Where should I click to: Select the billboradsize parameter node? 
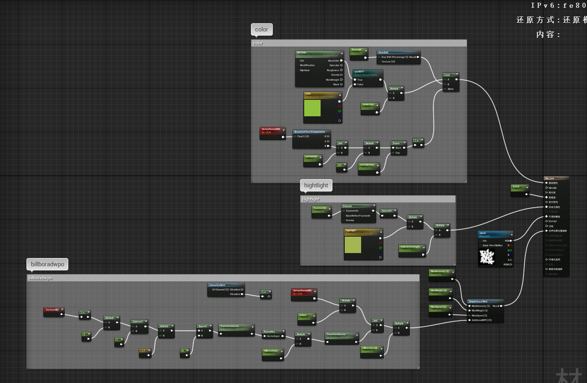[x=273, y=355]
